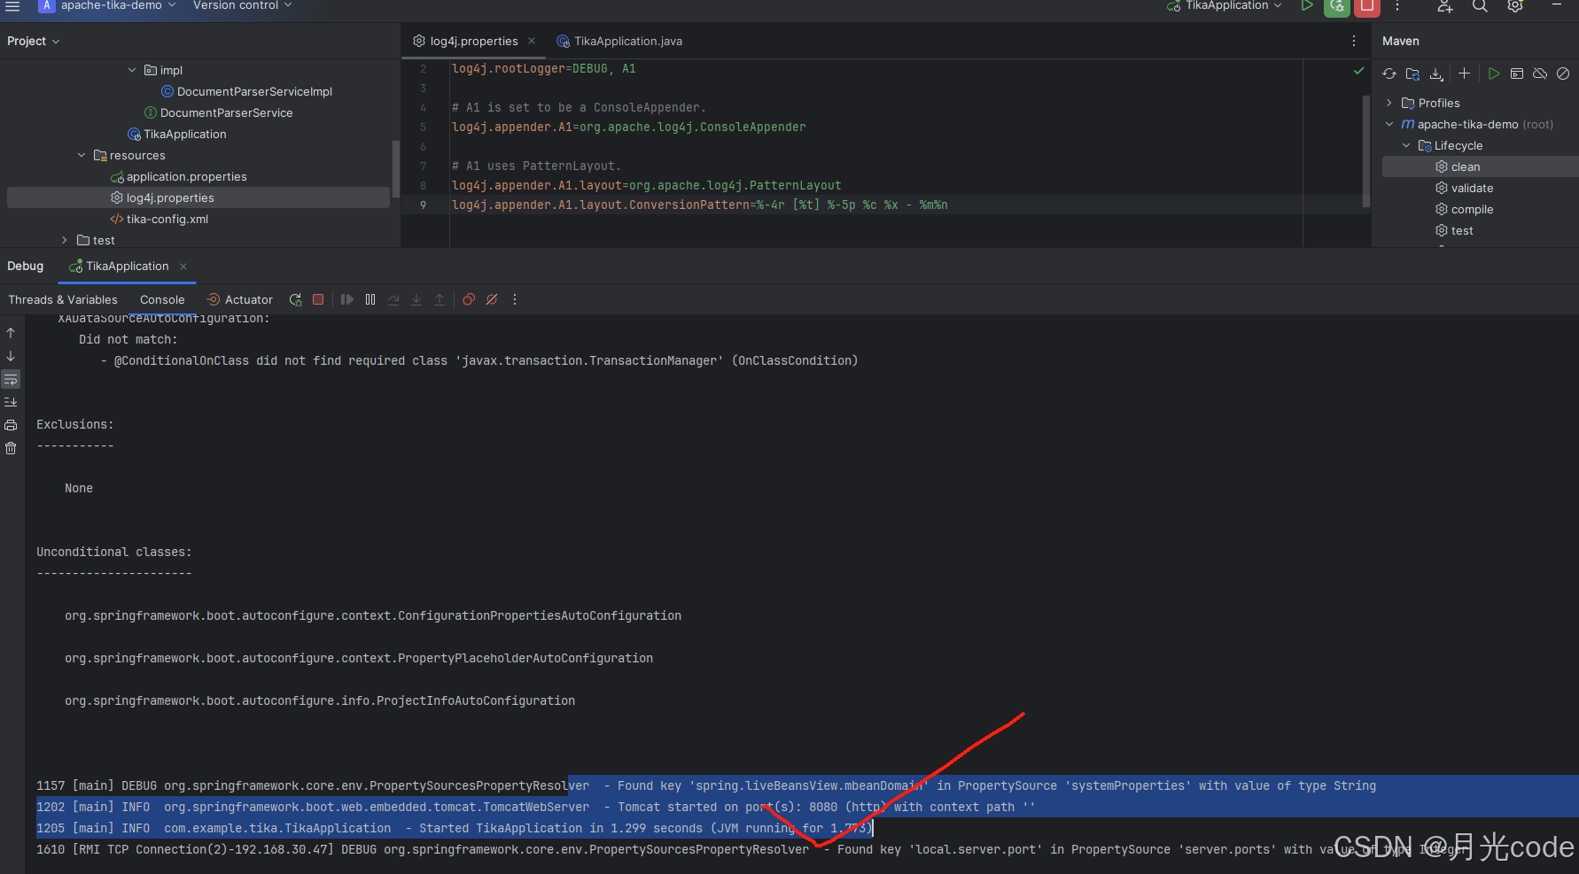Image resolution: width=1579 pixels, height=874 pixels.
Task: Open the main hamburger menu
Action: (12, 6)
